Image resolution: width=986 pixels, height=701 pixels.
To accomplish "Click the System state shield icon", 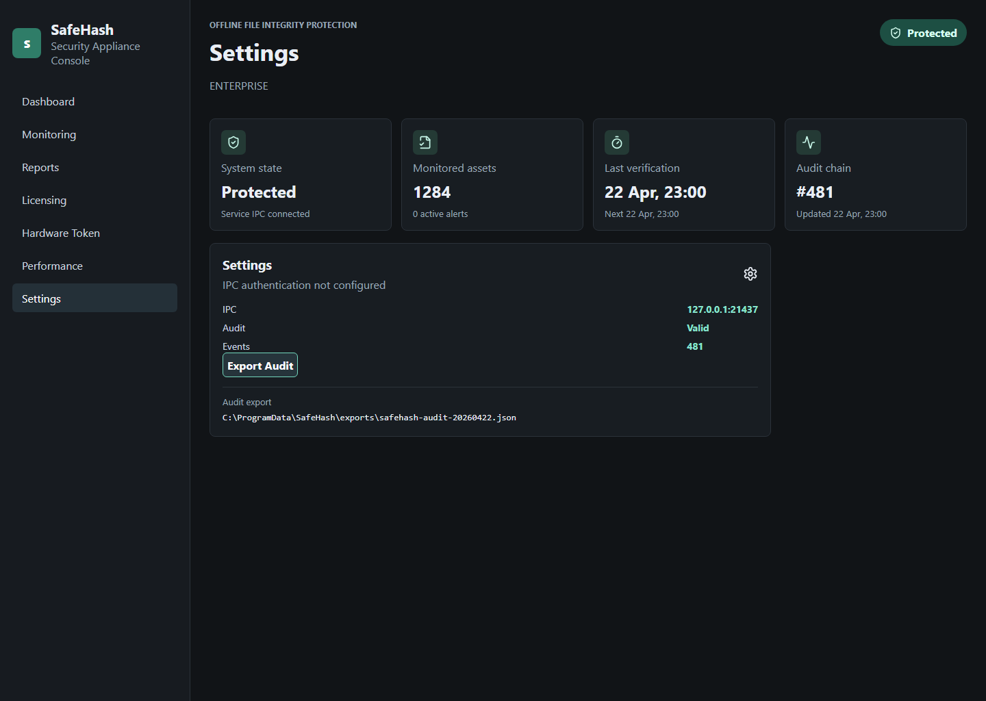I will [233, 142].
